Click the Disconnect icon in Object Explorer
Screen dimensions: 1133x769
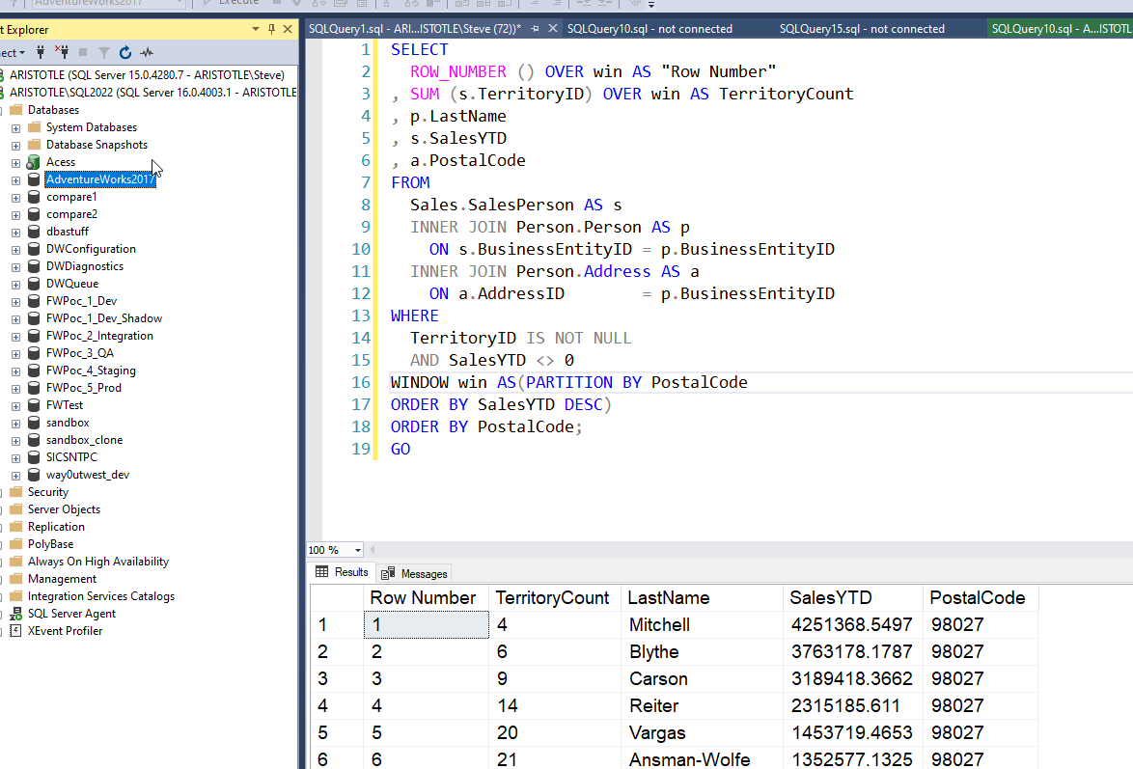click(x=61, y=52)
